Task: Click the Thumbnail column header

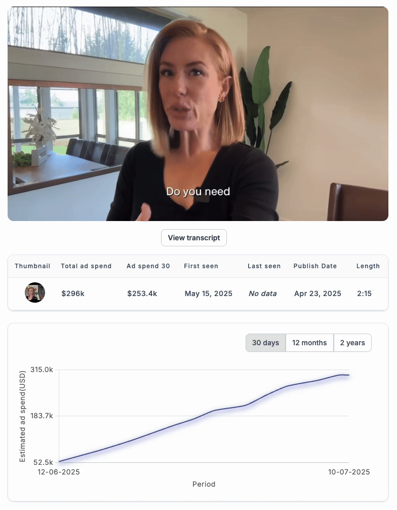Action: pos(32,266)
